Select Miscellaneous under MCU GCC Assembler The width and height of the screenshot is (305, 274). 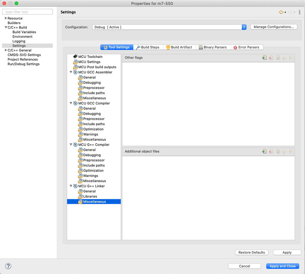point(95,98)
